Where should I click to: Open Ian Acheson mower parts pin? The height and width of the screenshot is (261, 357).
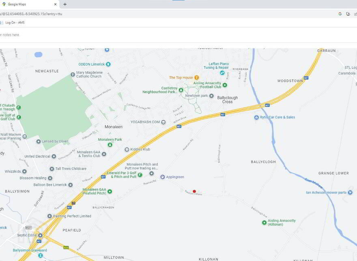[350, 193]
